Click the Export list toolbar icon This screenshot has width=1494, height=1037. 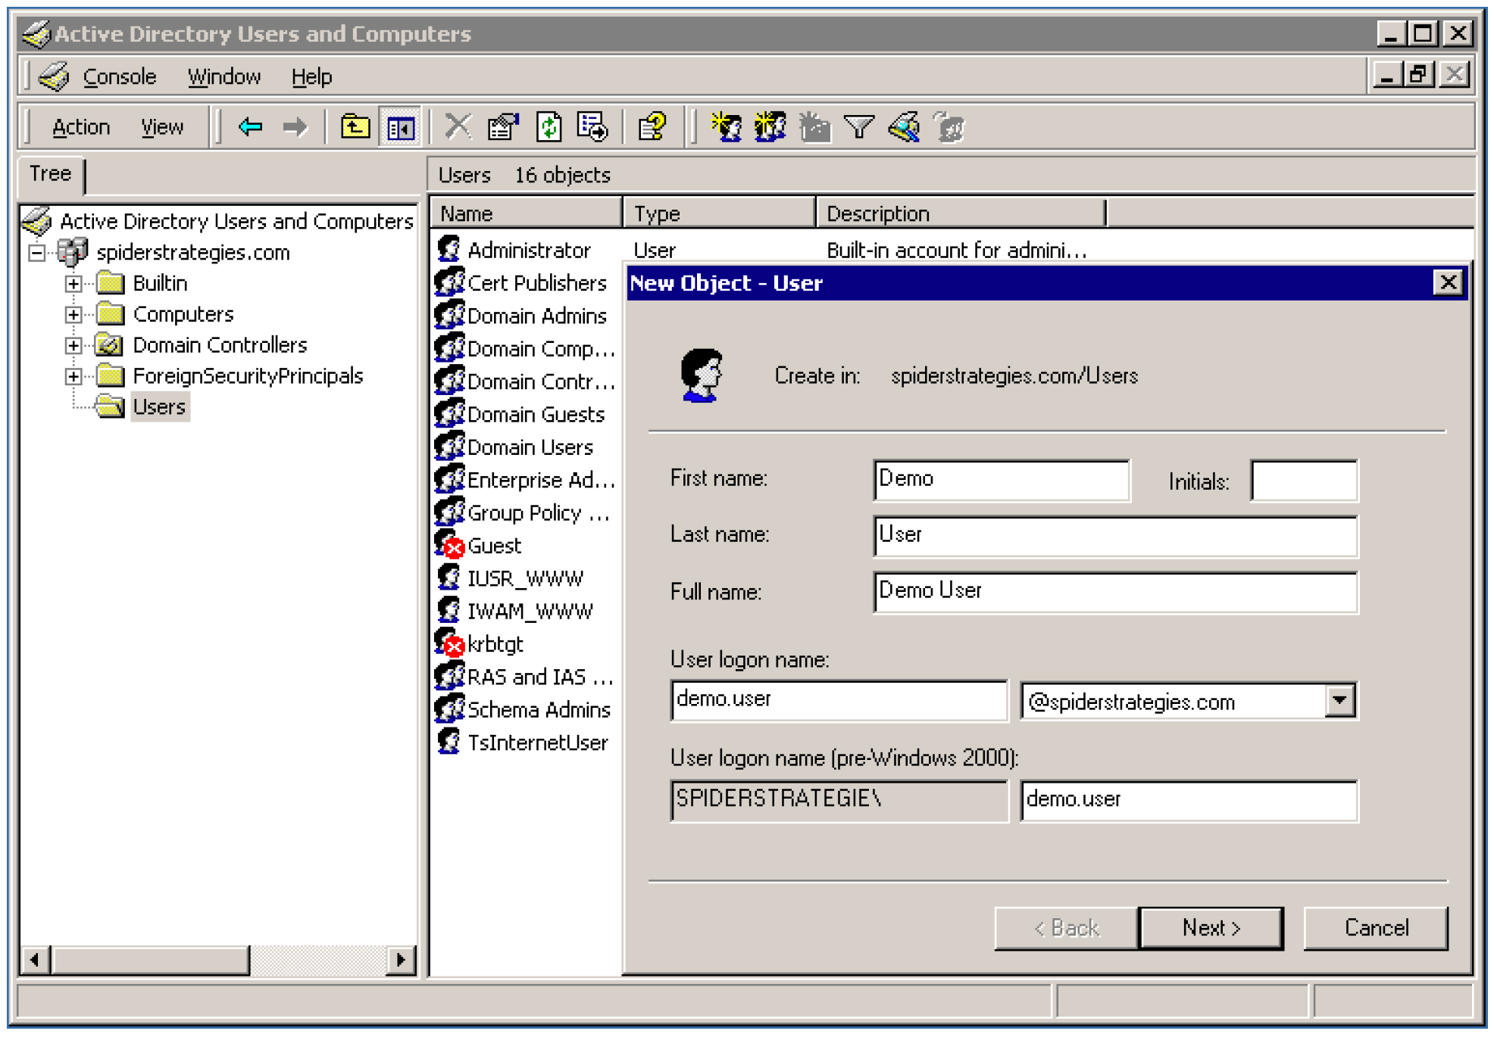(592, 126)
